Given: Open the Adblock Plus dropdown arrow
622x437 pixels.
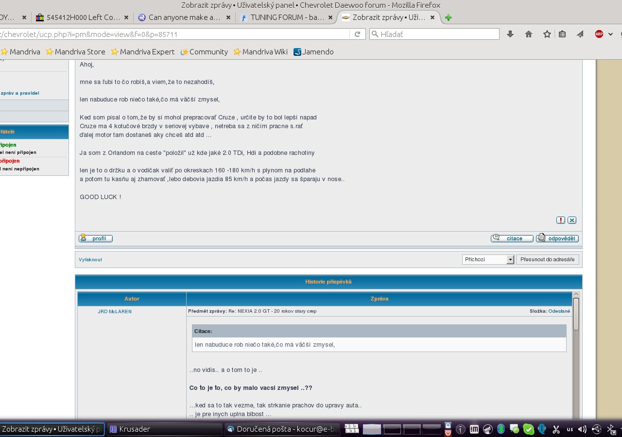Looking at the screenshot, I should [610, 34].
